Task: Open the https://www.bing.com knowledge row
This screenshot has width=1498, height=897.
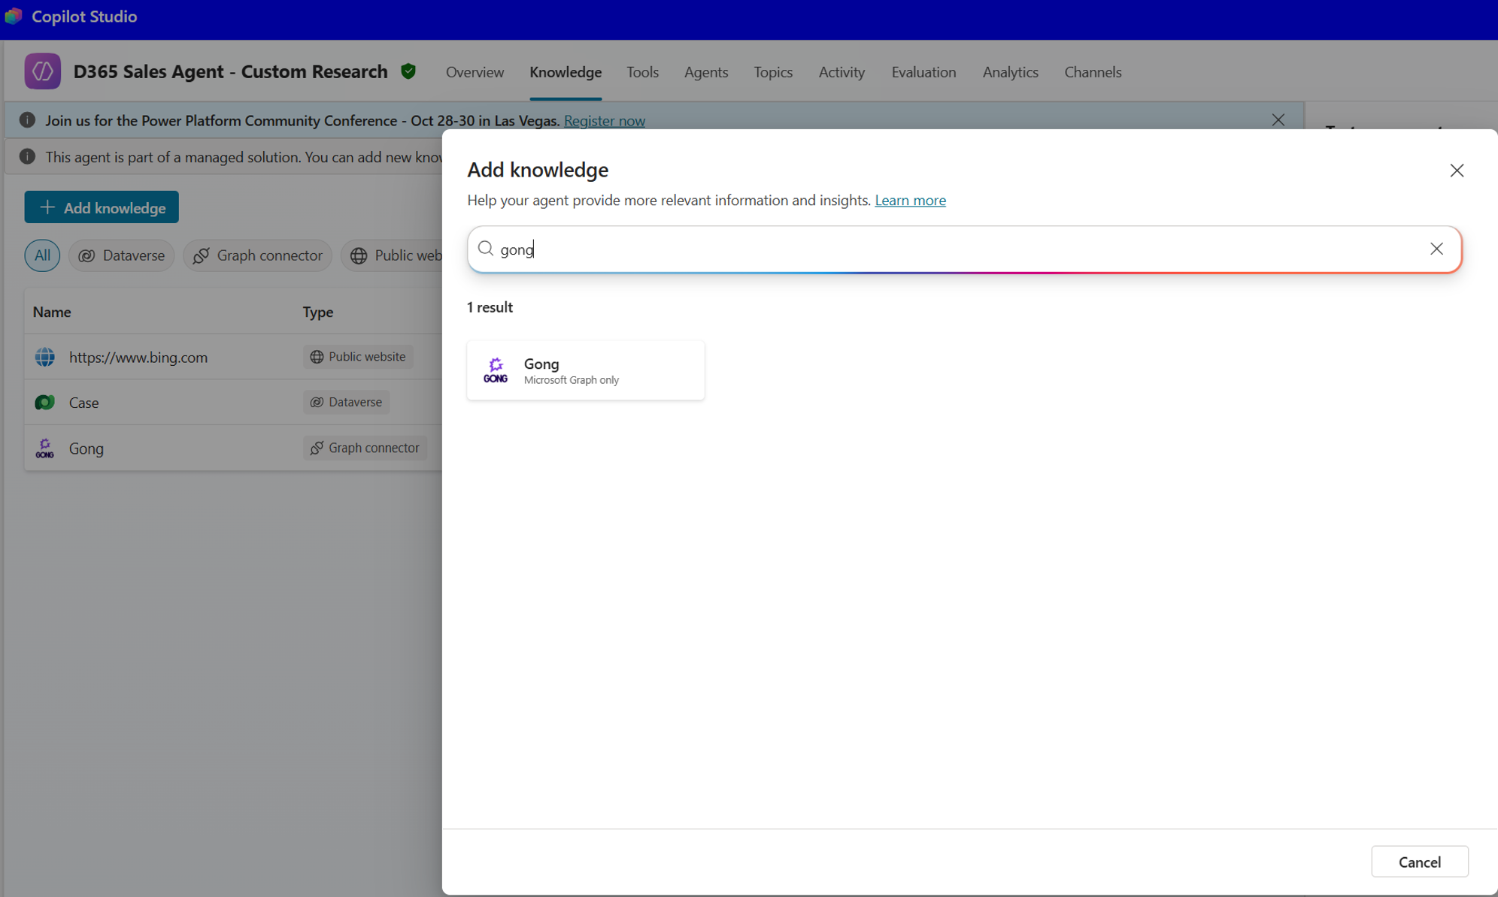Action: point(233,357)
